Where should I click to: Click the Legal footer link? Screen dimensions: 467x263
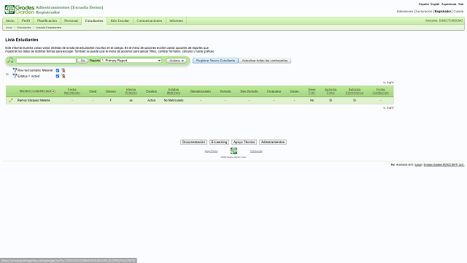[x=418, y=164]
